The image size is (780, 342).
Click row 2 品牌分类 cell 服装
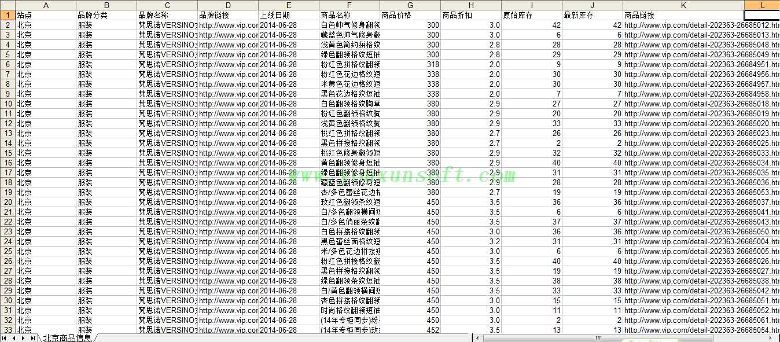[x=106, y=25]
